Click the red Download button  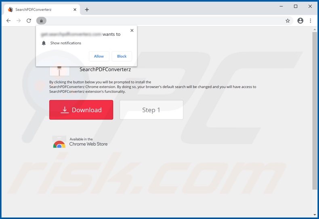click(81, 110)
